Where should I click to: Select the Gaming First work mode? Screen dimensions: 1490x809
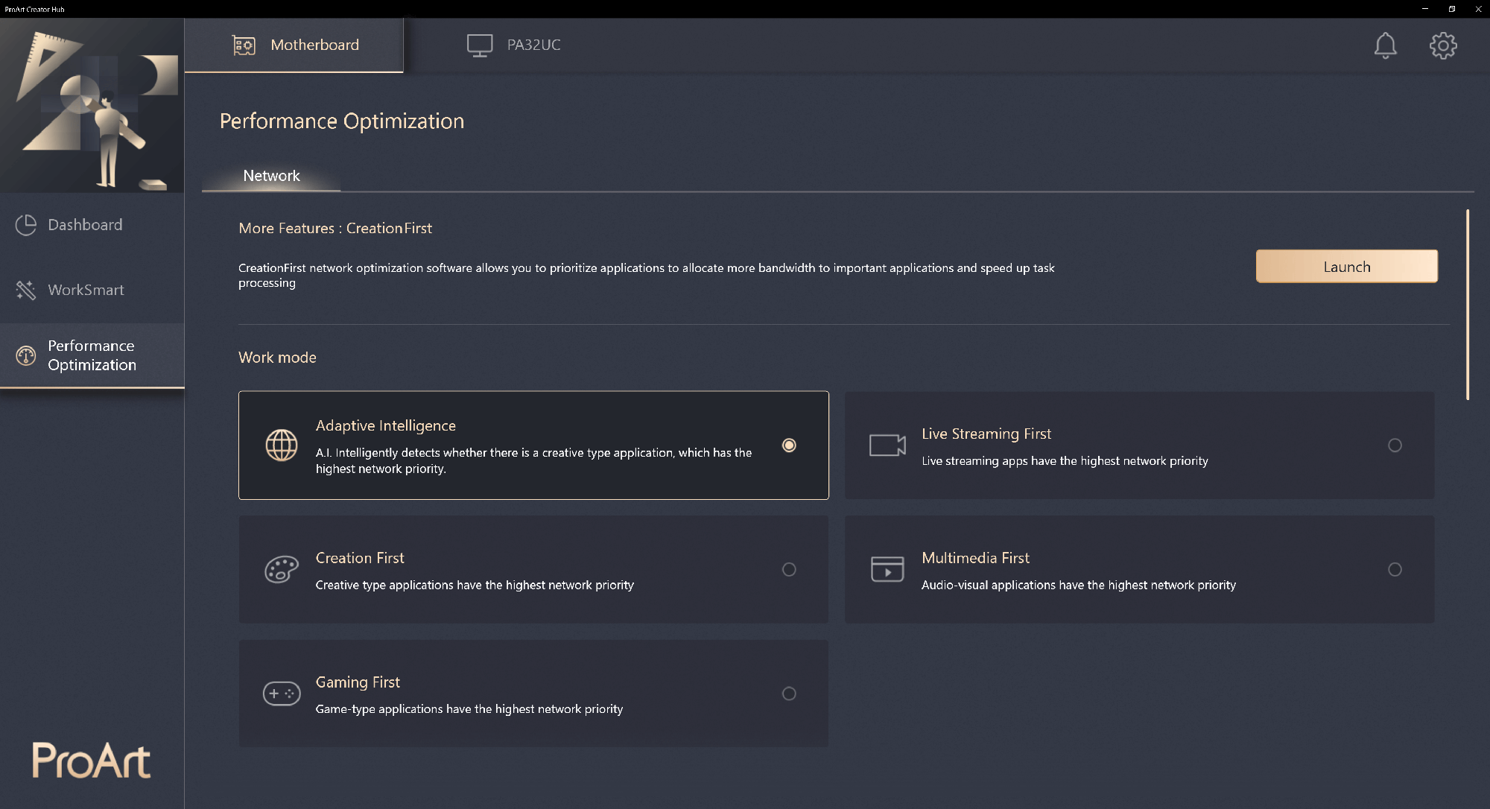(789, 694)
